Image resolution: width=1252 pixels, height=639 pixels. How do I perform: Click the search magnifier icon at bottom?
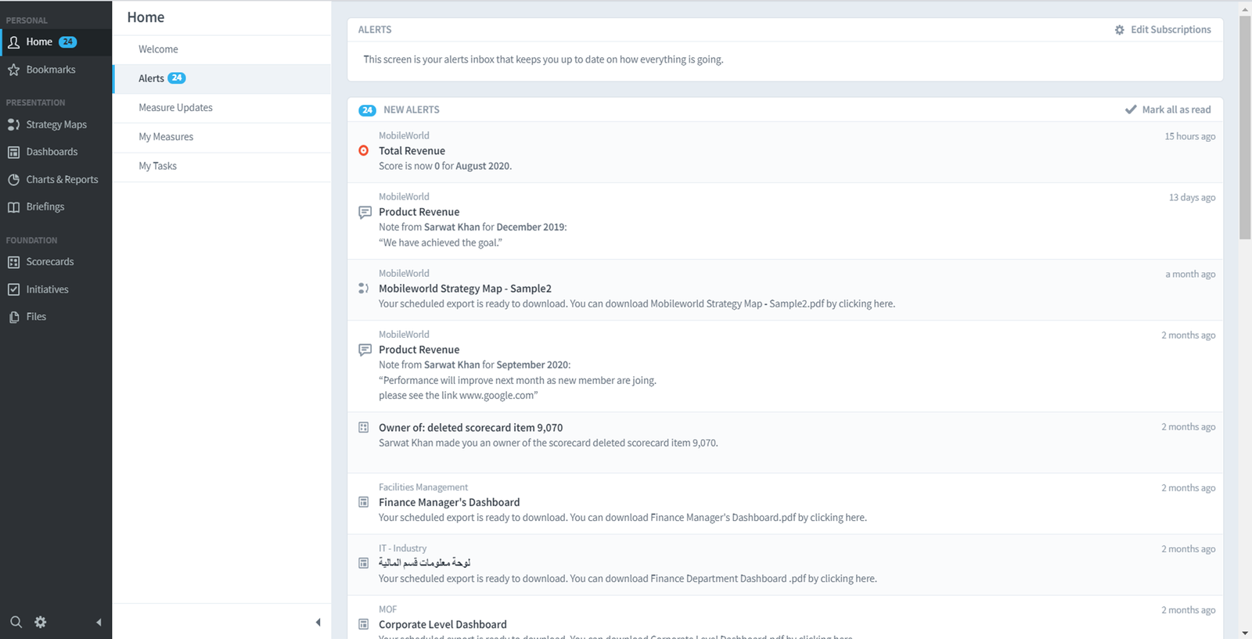[16, 622]
